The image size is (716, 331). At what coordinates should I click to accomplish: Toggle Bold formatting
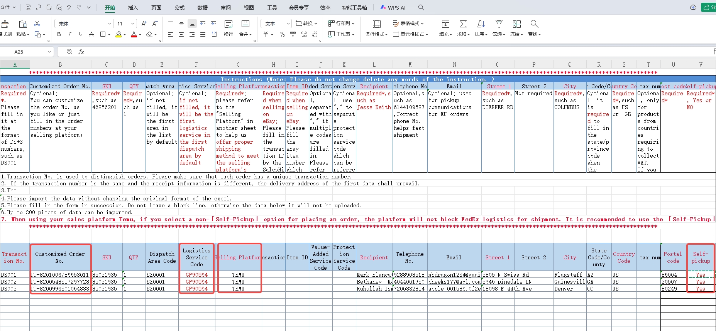coord(59,34)
